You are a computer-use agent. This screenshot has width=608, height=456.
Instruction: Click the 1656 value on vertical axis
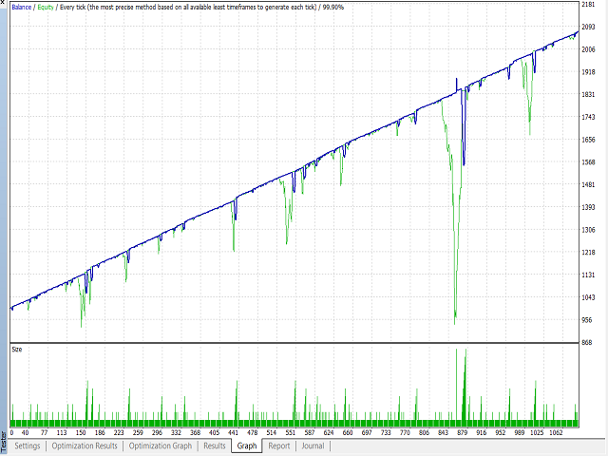click(588, 140)
